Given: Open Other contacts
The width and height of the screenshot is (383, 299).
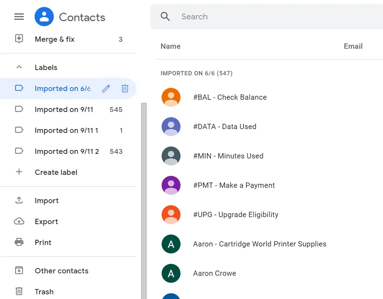Looking at the screenshot, I should click(x=61, y=271).
